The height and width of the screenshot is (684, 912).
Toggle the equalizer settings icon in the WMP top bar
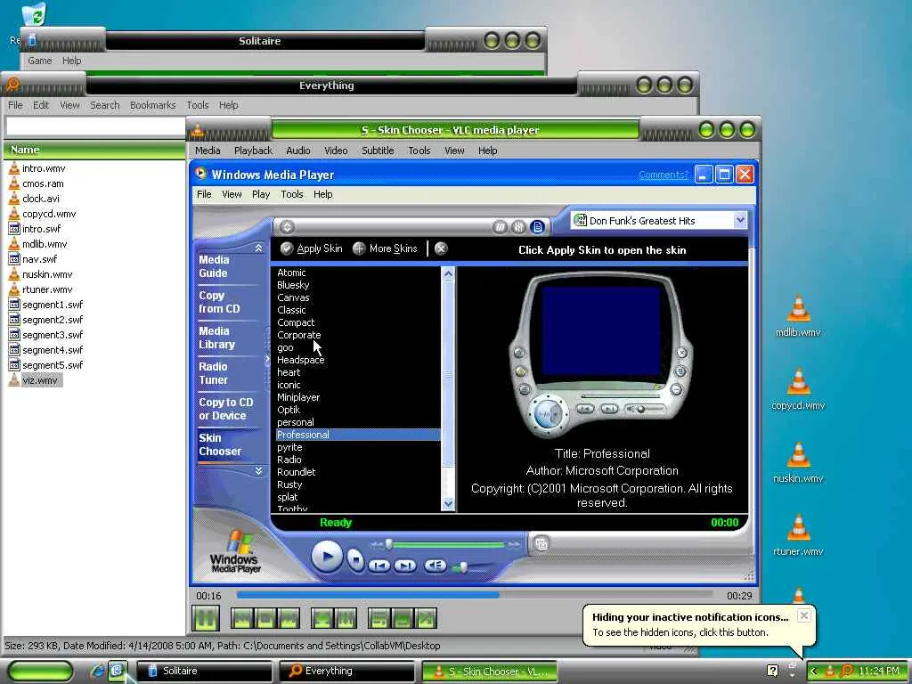point(518,227)
